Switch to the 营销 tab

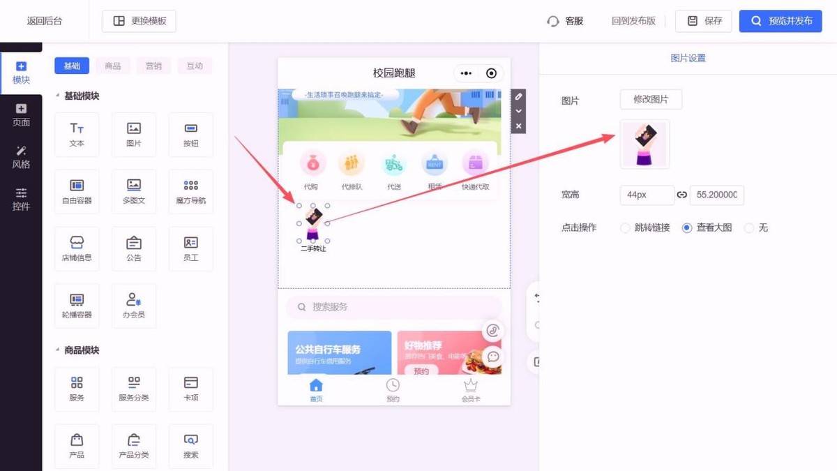(153, 66)
